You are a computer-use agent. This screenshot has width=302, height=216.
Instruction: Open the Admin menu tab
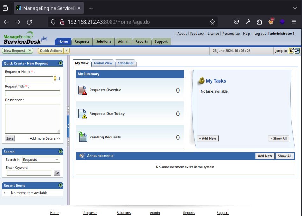pos(123,41)
